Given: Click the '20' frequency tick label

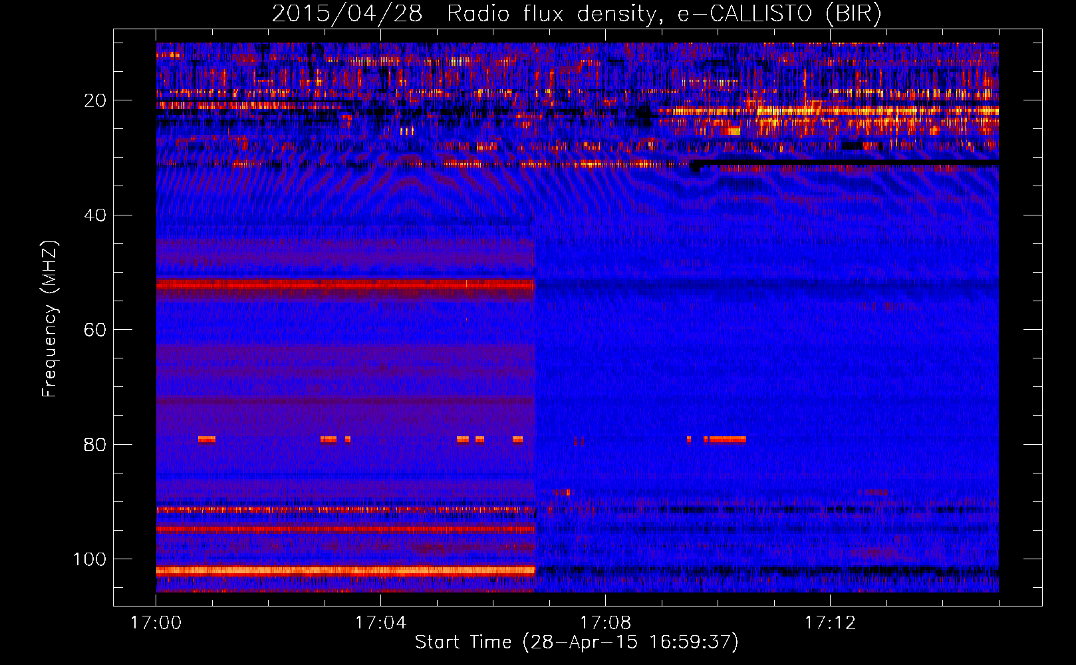Looking at the screenshot, I should tap(95, 100).
